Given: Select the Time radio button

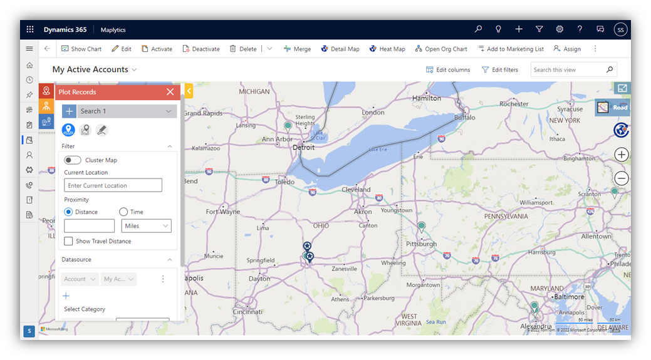Looking at the screenshot, I should [x=123, y=212].
